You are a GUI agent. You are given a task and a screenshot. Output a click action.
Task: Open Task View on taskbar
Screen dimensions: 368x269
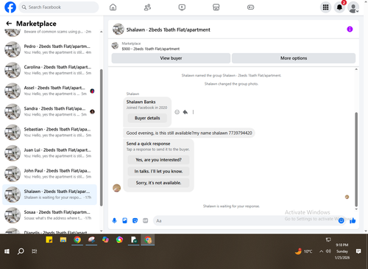pyautogui.click(x=34, y=251)
